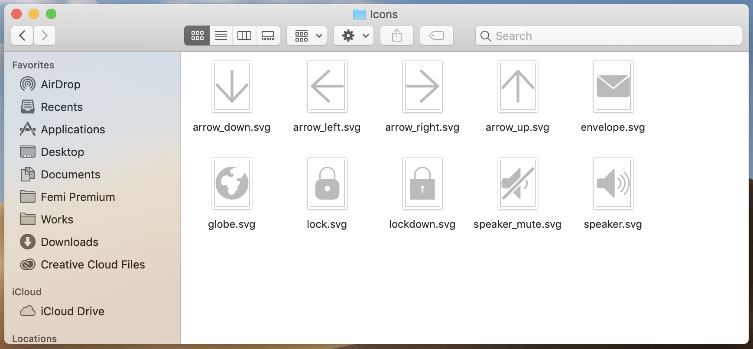Select the lockdown.svg file icon
753x349 pixels.
422,183
